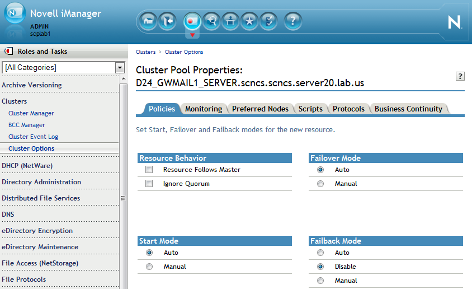Open the Help question-mark toolbar icon
This screenshot has width=472, height=289.
292,21
